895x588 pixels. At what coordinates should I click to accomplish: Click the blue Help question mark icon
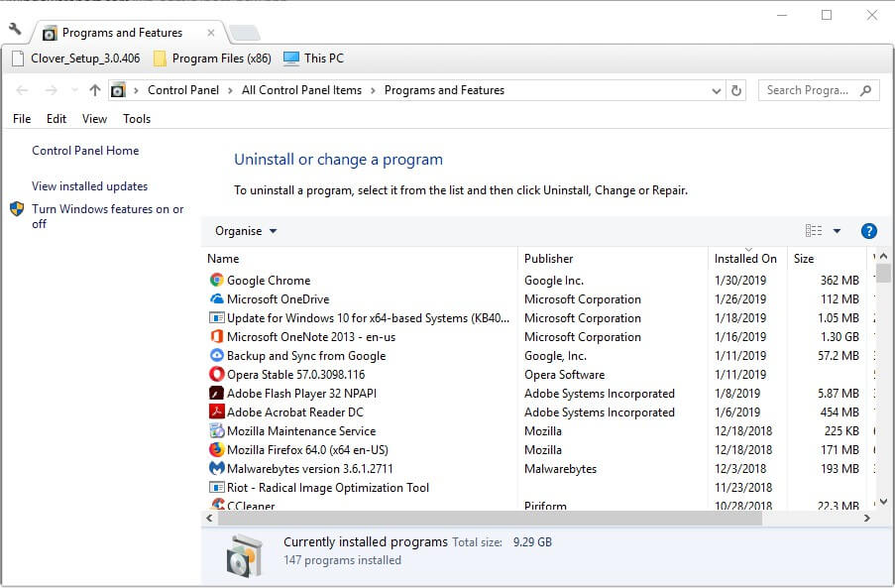868,231
